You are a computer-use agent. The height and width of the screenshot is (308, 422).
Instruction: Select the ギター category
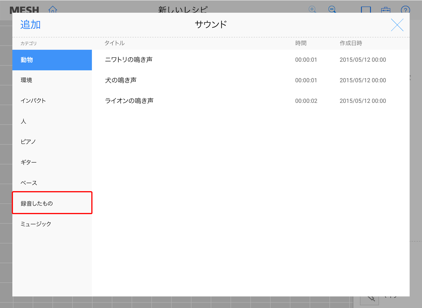[x=52, y=162]
